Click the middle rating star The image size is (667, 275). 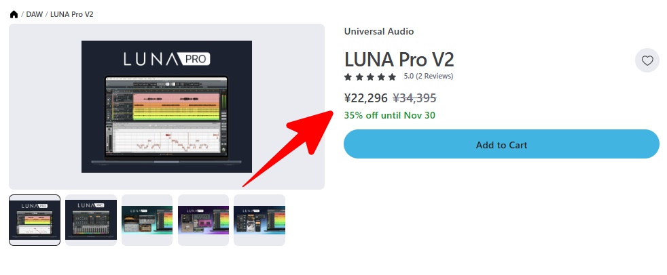tap(370, 77)
